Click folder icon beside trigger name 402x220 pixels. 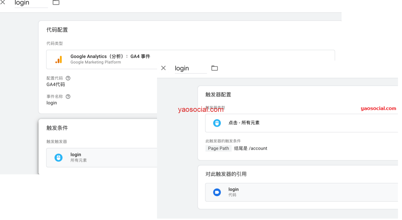214,68
